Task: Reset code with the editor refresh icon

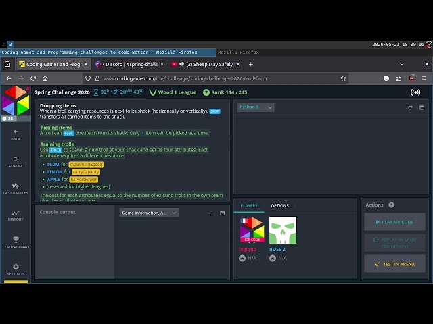Action: tap(410, 108)
